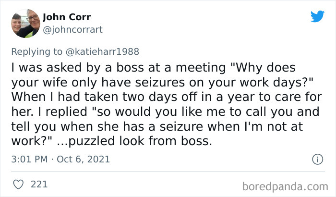336x197 pixels.
Task: Open the circled info icon
Action: (x=317, y=159)
